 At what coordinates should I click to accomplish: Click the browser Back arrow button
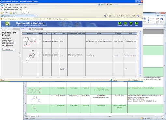pos(2,5)
